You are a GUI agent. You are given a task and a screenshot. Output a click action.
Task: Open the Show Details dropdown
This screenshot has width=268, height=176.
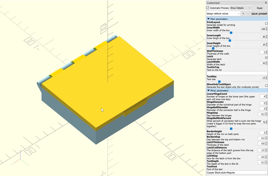(241, 8)
